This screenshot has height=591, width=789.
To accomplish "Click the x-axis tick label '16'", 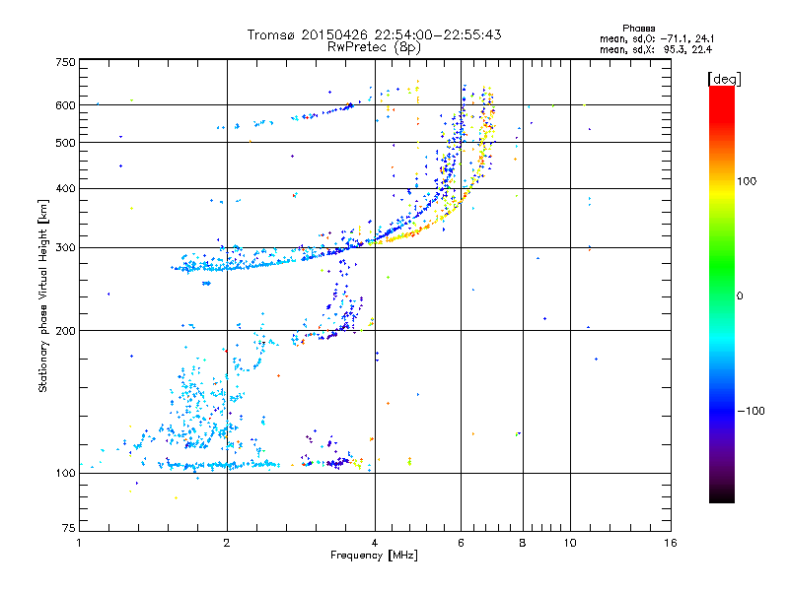I will [671, 543].
